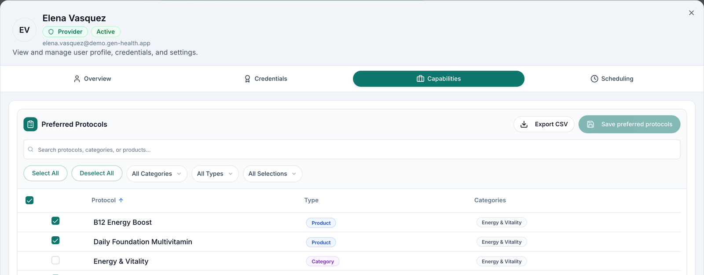Check the Energy & Vitality row checkbox
Screen dimensions: 704x275
pos(55,260)
